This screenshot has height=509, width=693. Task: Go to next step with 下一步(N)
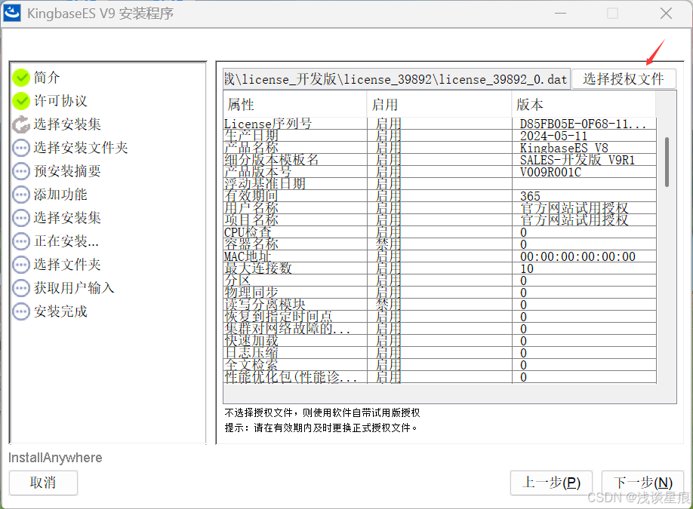[x=642, y=483]
